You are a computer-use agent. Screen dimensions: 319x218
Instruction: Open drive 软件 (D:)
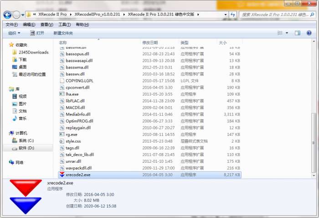[26, 148]
